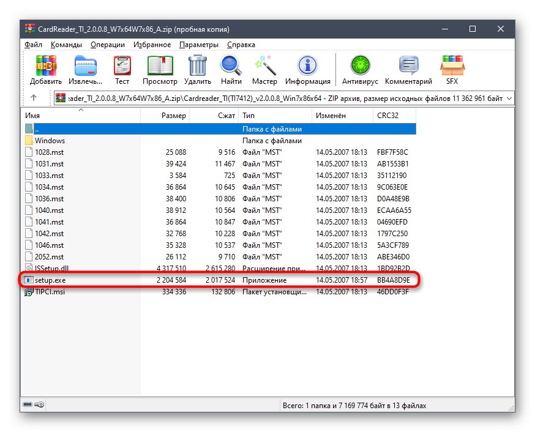Screen dimensions: 535x432
Task: Select the 1046.mst file name
Action: [49, 245]
